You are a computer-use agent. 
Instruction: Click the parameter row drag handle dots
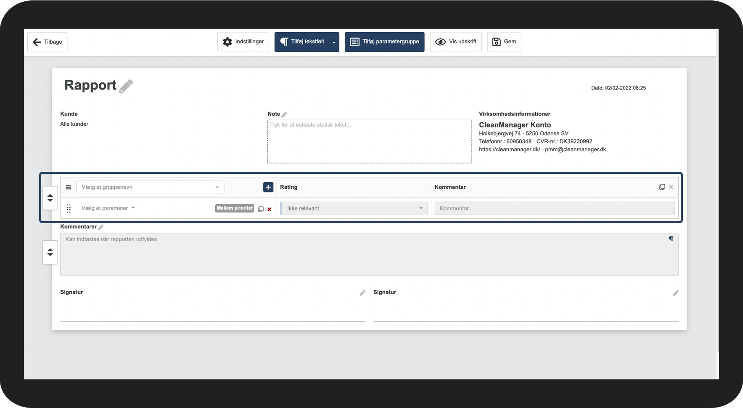[69, 208]
